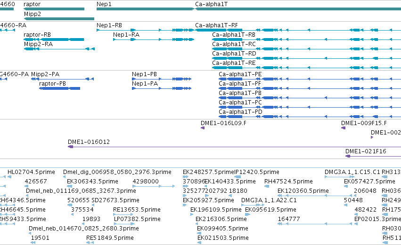Select the EK205927.5prime EST label
The width and height of the screenshot is (401, 245).
tap(208, 200)
